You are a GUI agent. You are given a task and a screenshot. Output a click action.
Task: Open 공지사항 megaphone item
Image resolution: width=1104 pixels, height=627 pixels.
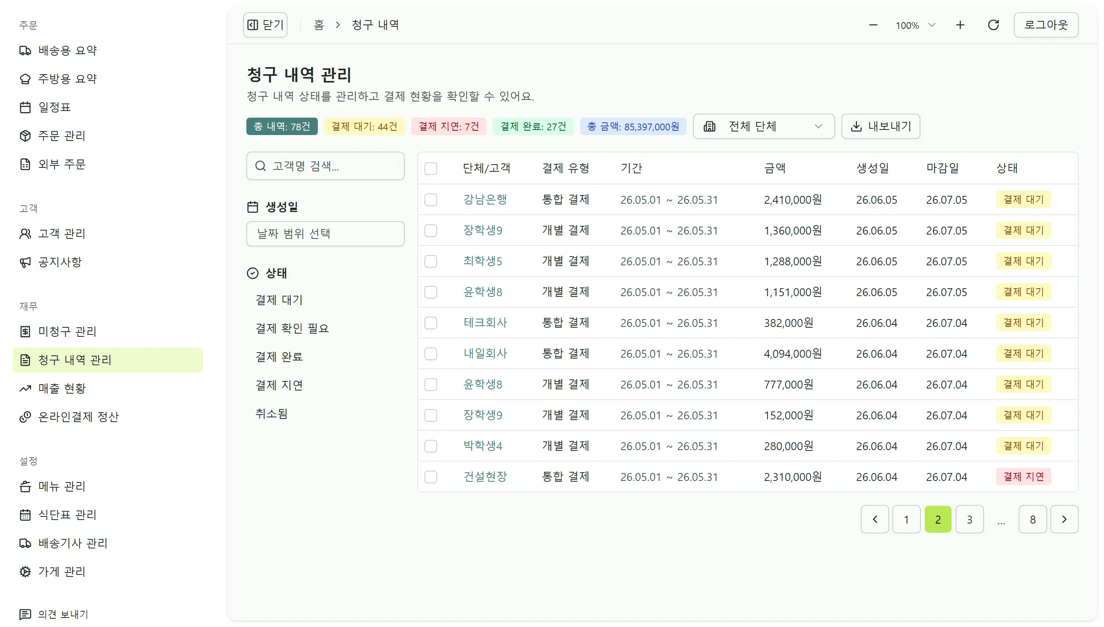(108, 262)
